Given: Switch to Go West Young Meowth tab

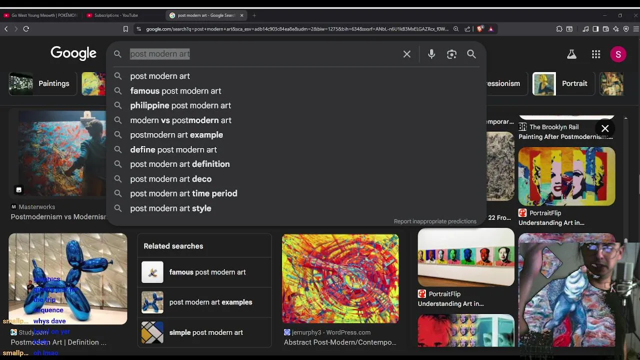Looking at the screenshot, I should tap(40, 15).
